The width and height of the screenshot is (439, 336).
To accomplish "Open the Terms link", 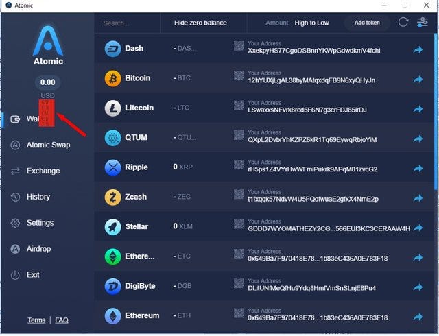I will 36,320.
